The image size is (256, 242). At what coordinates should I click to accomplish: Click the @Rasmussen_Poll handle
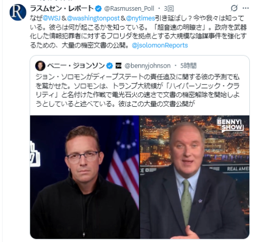pos(129,9)
